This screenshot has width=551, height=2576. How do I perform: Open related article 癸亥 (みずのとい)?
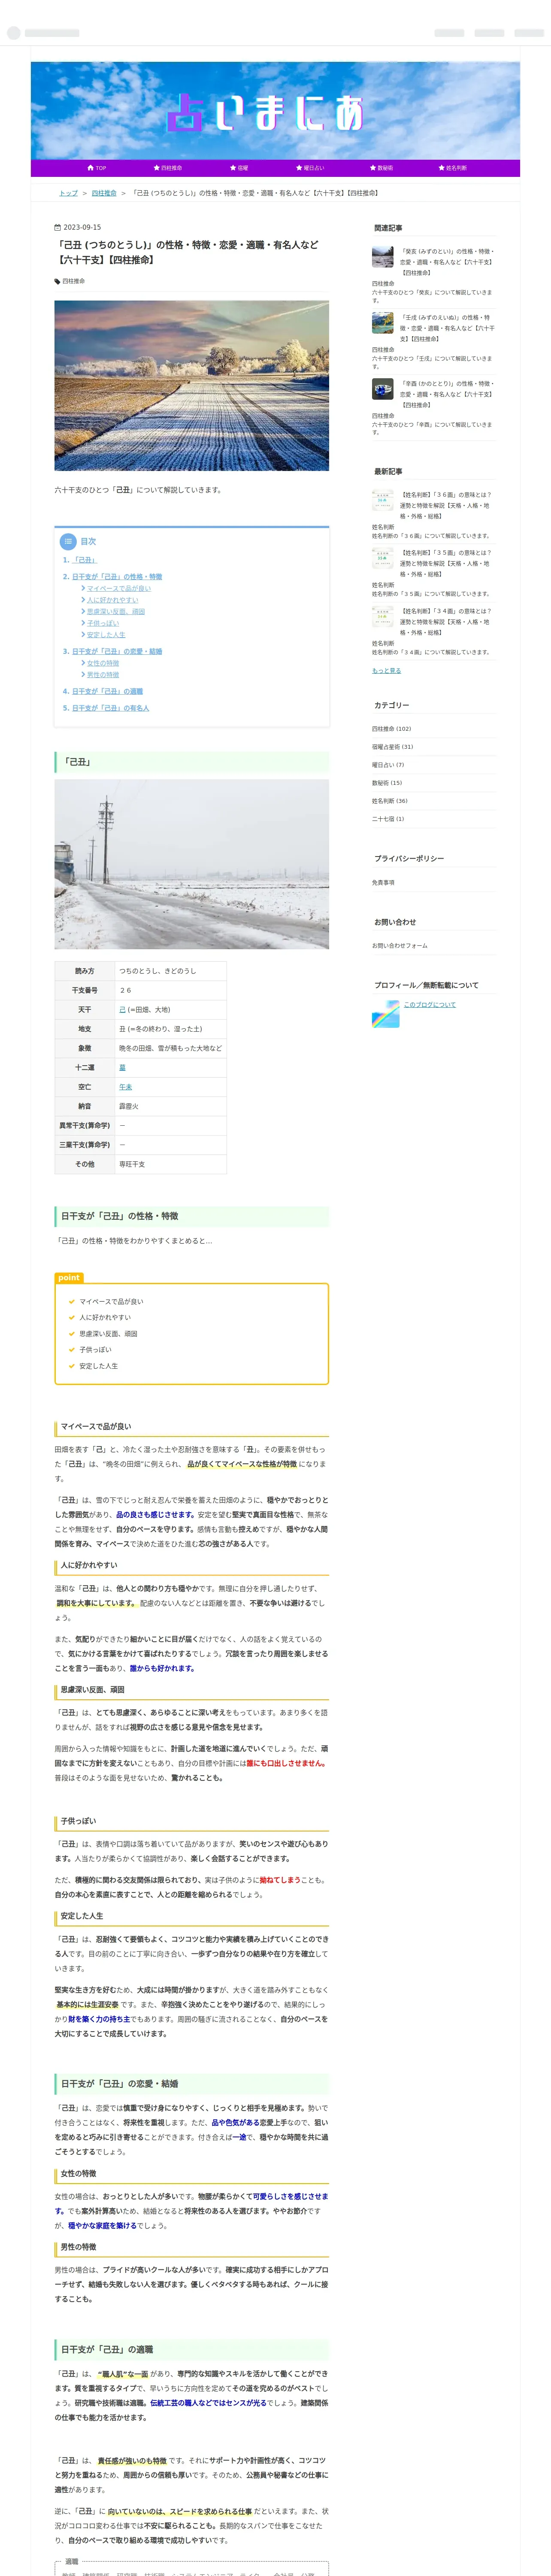click(447, 262)
